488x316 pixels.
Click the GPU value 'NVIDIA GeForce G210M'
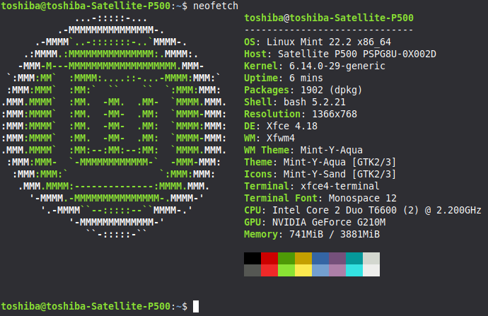pos(329,223)
